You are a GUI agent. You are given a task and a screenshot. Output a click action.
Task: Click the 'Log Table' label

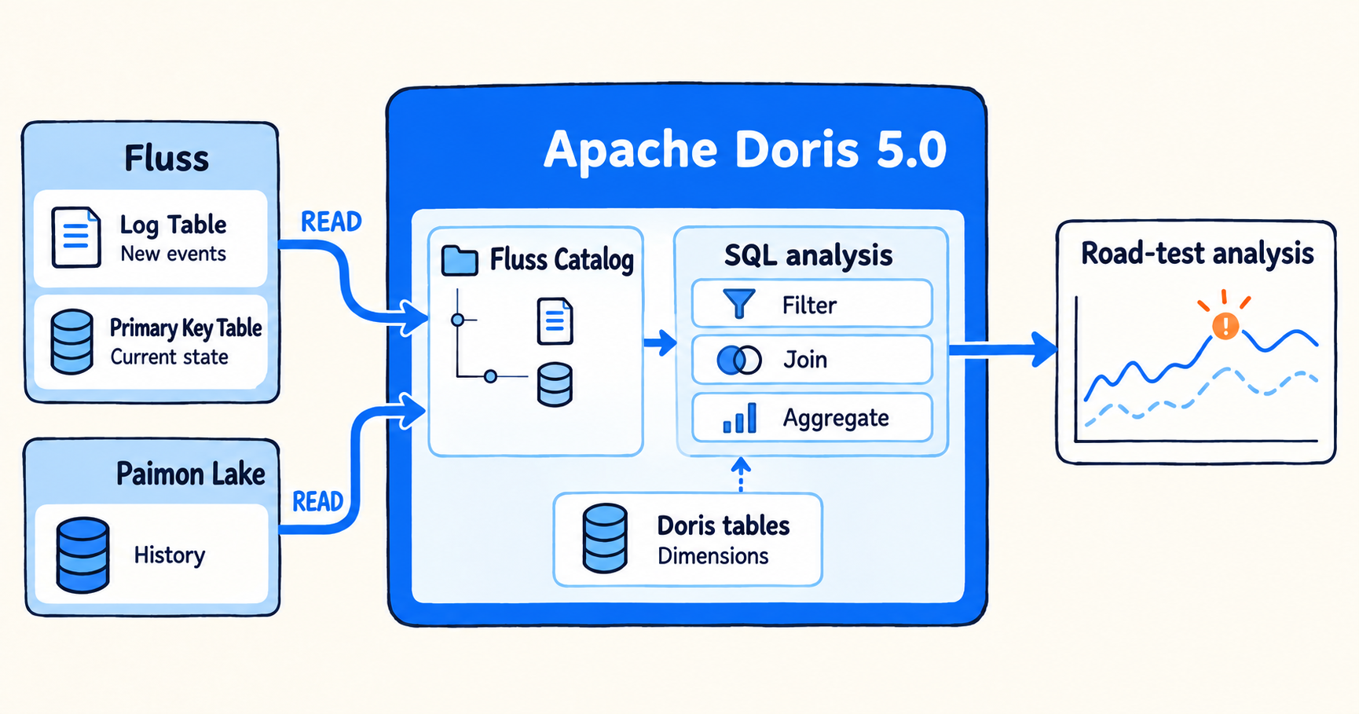[173, 225]
